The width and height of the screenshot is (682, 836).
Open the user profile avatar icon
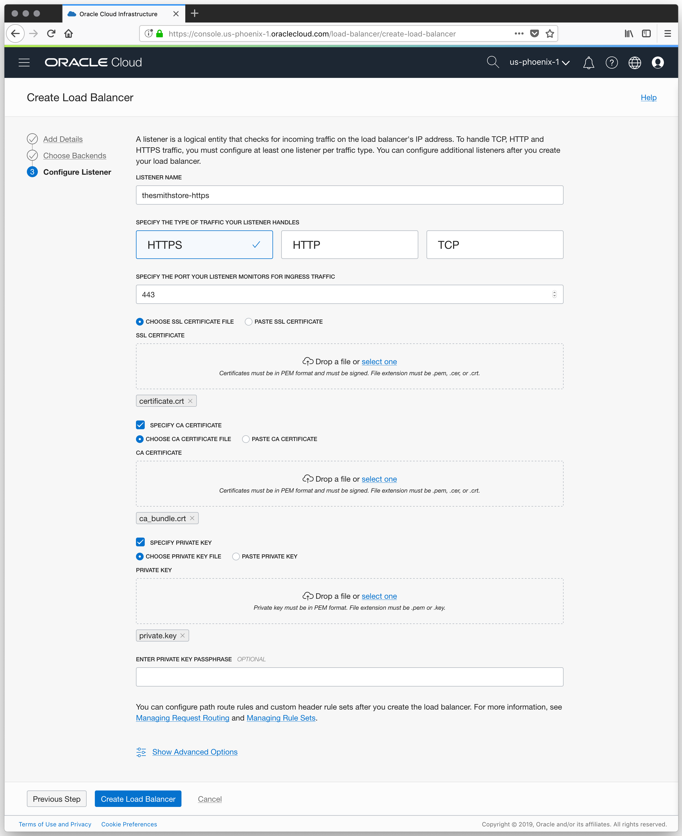(x=657, y=63)
